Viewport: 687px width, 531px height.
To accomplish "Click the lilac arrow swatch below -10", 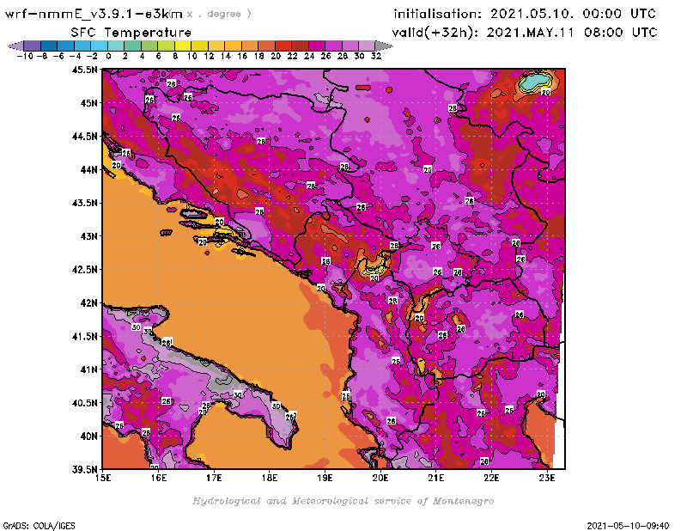I will [x=15, y=46].
